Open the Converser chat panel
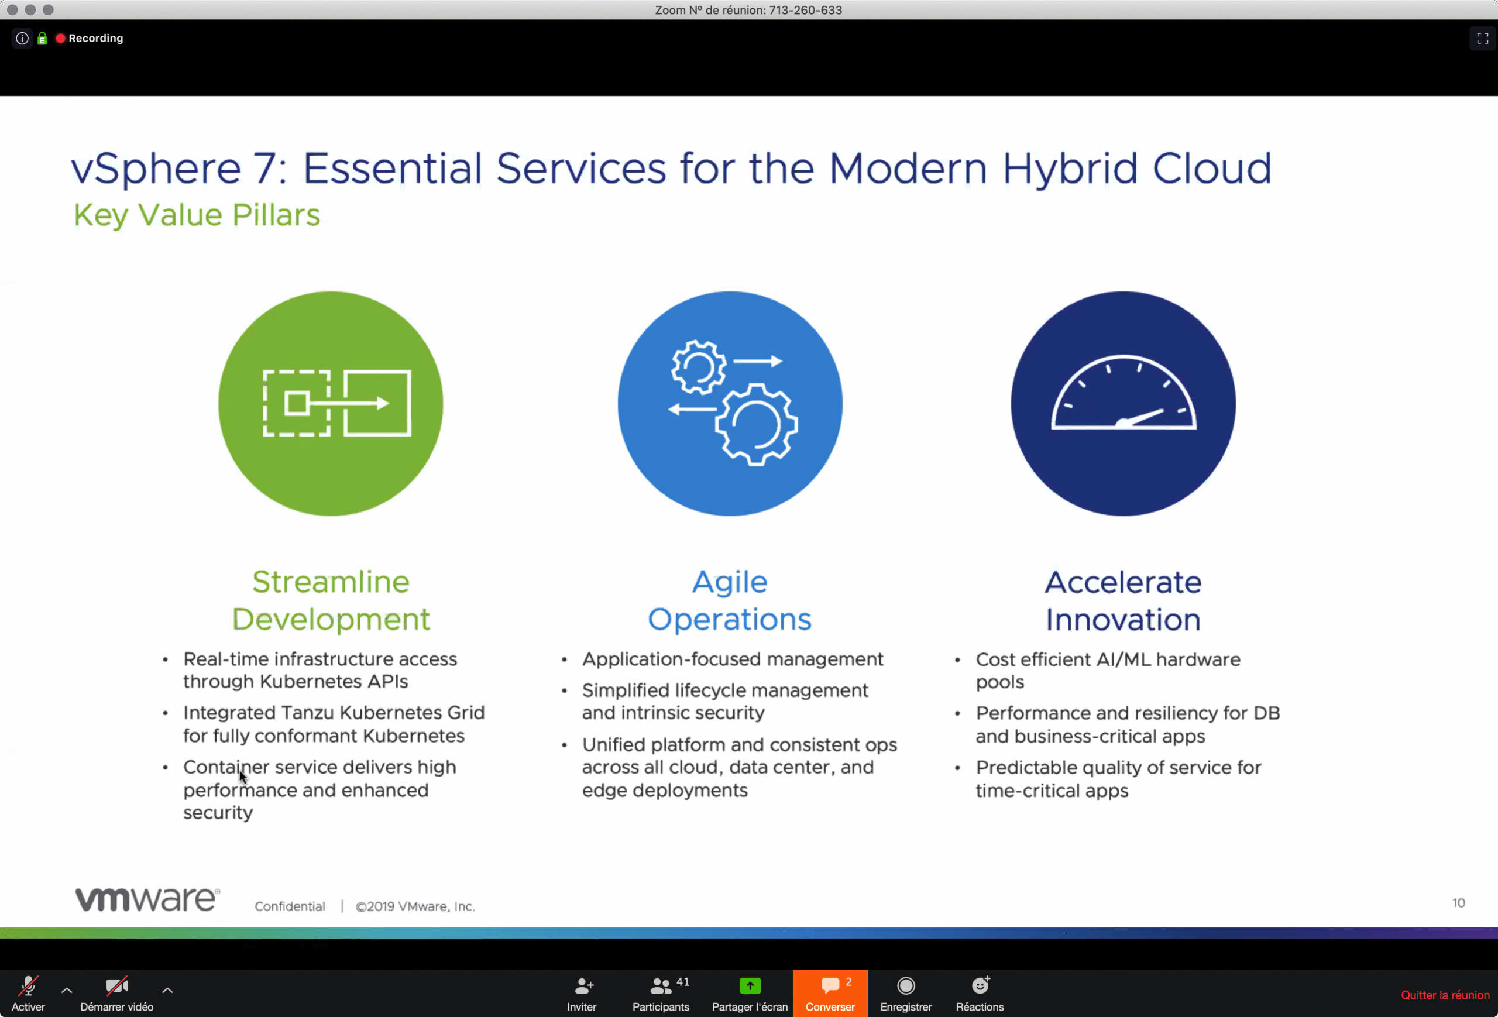Image resolution: width=1498 pixels, height=1017 pixels. point(830,992)
